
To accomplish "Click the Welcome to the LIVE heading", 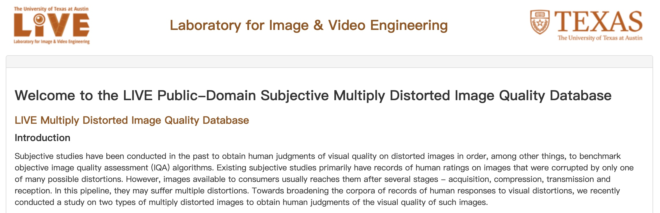I will (313, 96).
